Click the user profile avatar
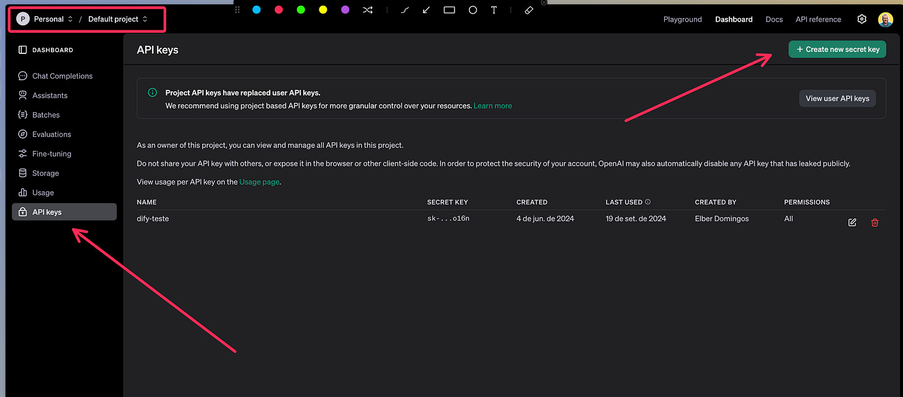This screenshot has height=397, width=903. point(886,19)
